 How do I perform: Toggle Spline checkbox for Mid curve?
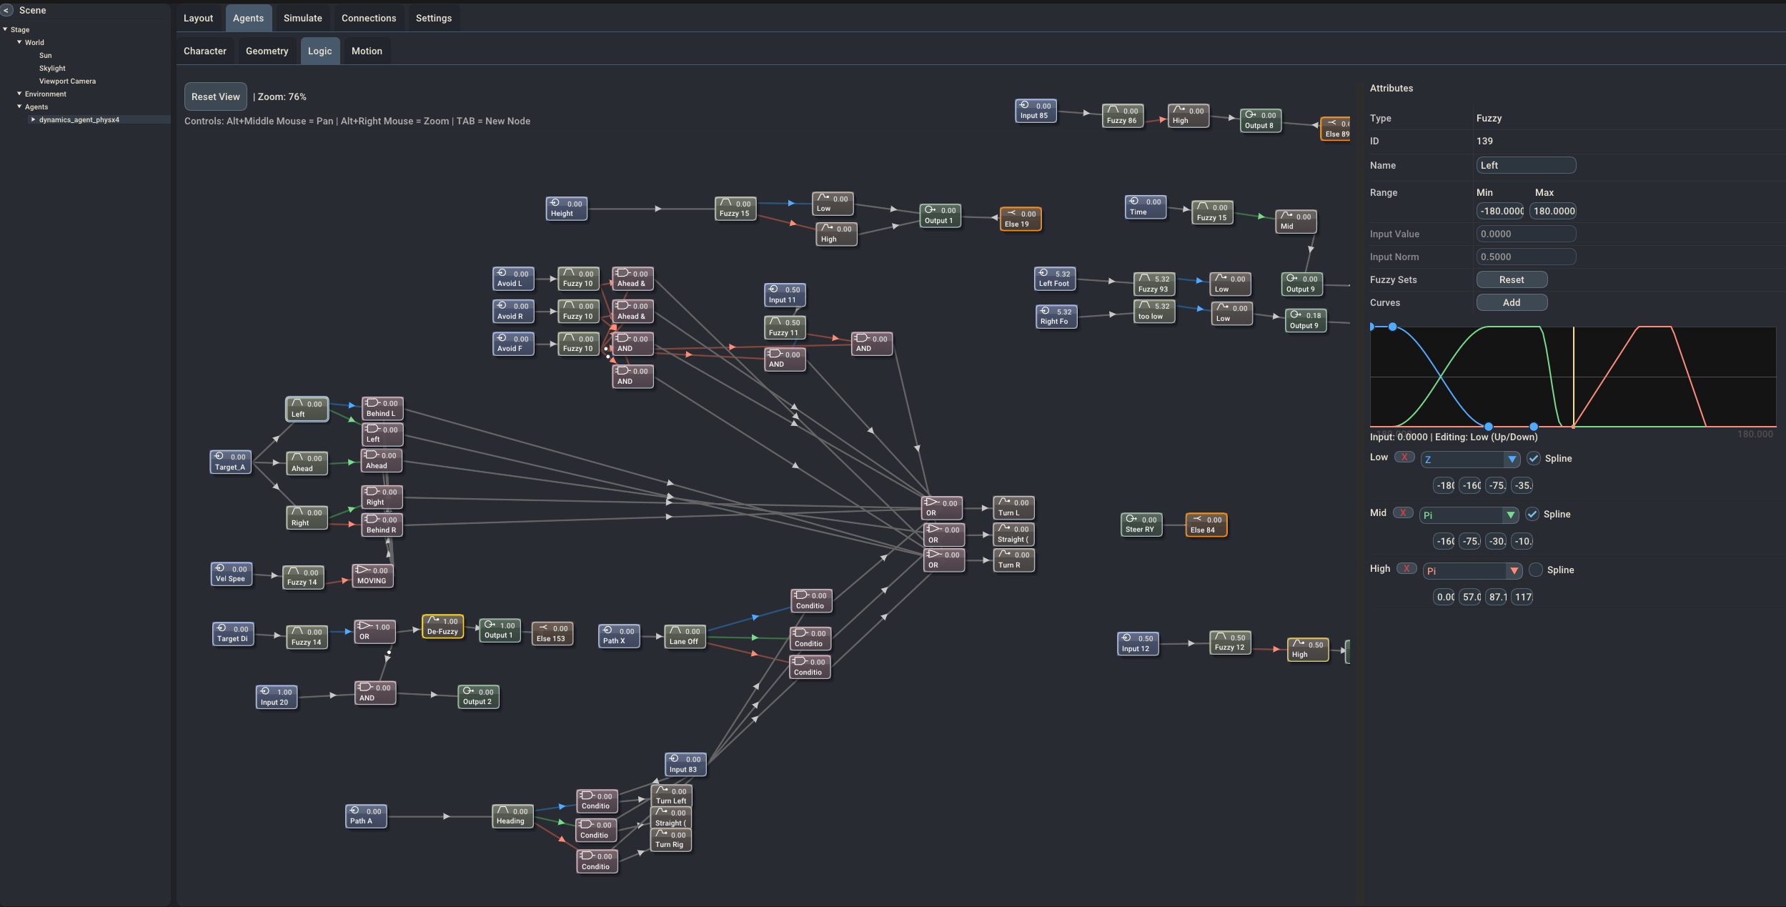pos(1532,515)
